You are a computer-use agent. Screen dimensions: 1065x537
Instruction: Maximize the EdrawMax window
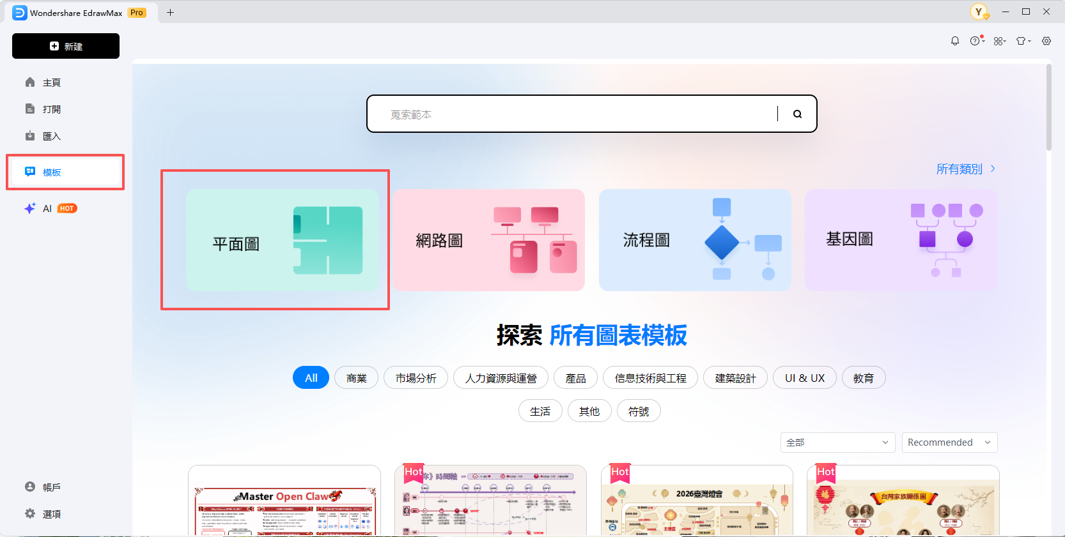click(x=1026, y=11)
